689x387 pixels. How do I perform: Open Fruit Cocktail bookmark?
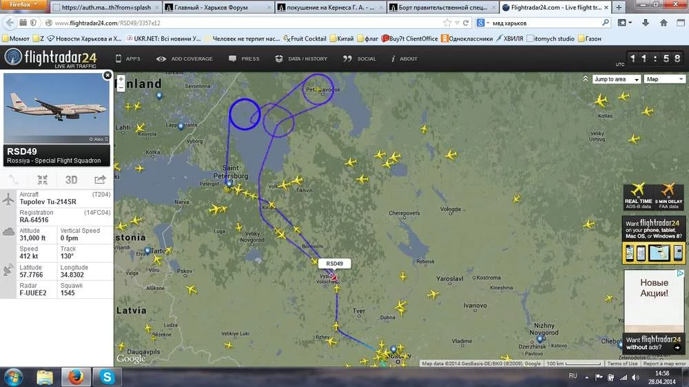coord(305,39)
